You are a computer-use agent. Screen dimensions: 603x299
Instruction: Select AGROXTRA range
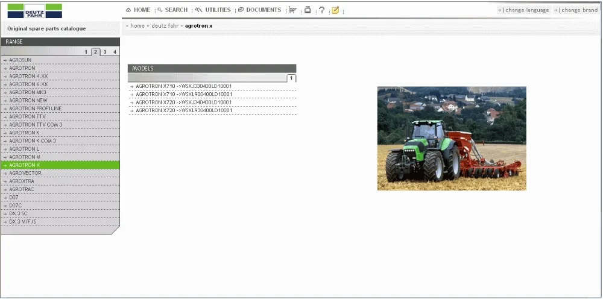click(x=60, y=181)
